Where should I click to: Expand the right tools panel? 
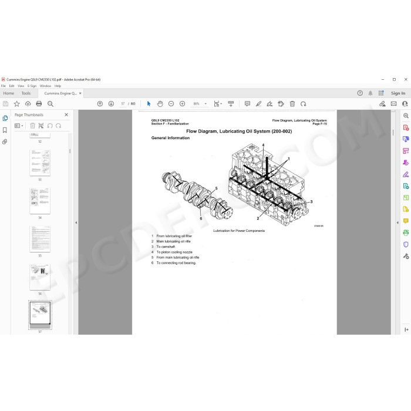406,330
